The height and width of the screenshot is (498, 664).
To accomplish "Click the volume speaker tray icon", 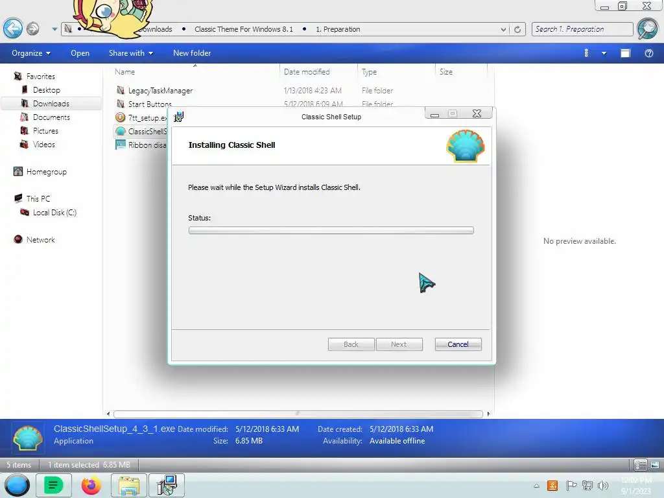I will click(x=603, y=486).
